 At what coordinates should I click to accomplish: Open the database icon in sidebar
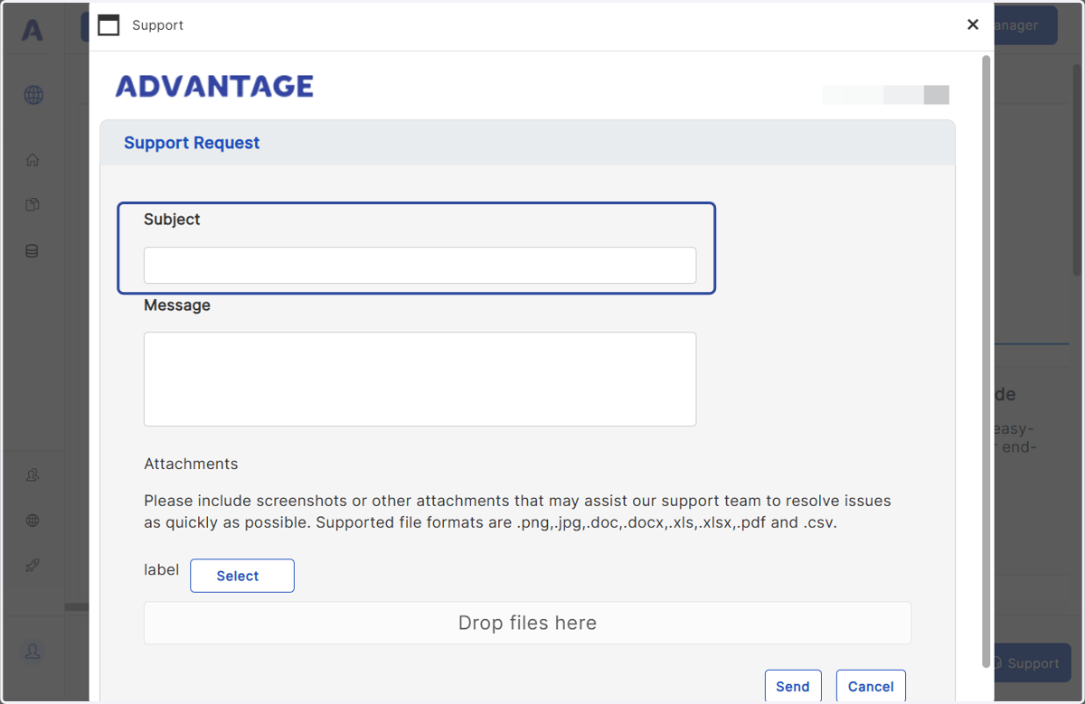click(x=33, y=251)
